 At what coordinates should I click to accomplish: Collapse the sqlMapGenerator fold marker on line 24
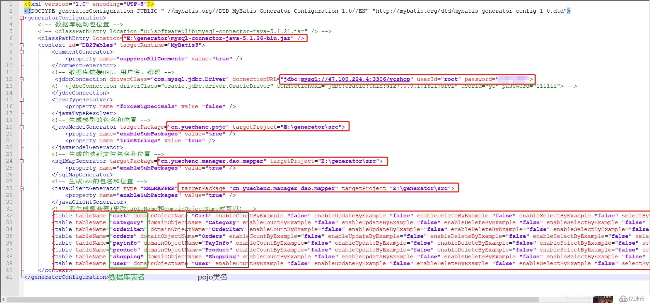[22, 161]
